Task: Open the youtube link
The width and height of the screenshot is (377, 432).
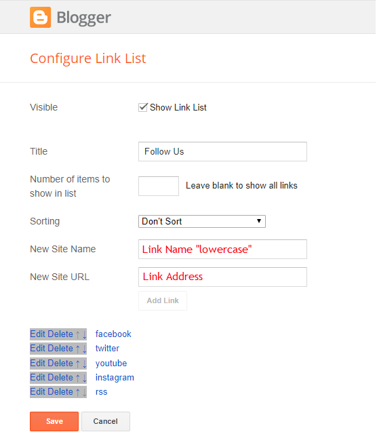Action: pyautogui.click(x=111, y=364)
